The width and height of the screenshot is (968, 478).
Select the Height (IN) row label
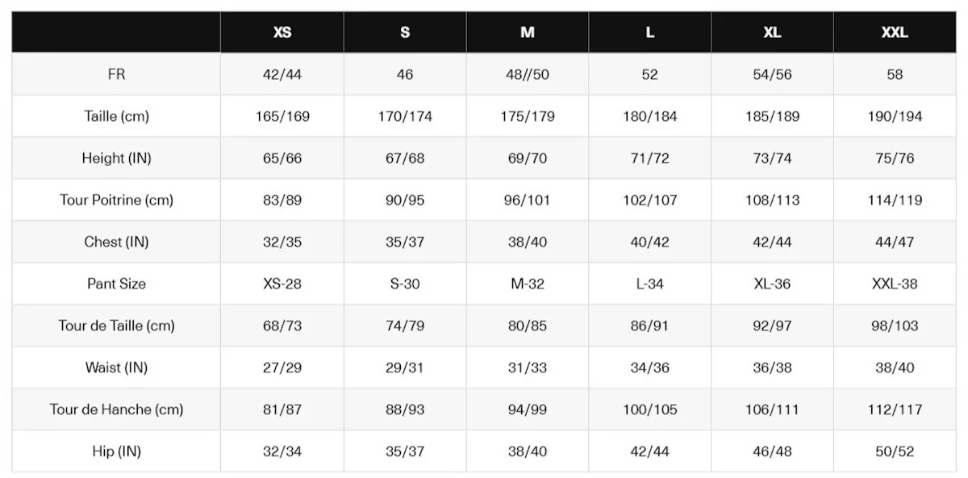point(116,158)
